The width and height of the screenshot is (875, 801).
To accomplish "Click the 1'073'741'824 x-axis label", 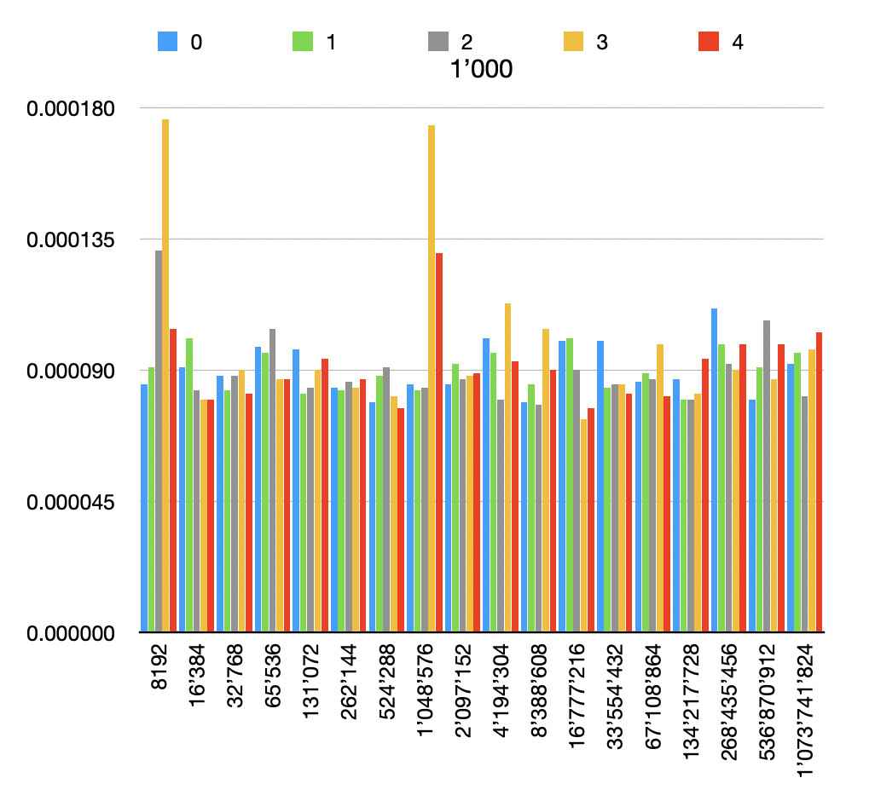I will [805, 710].
